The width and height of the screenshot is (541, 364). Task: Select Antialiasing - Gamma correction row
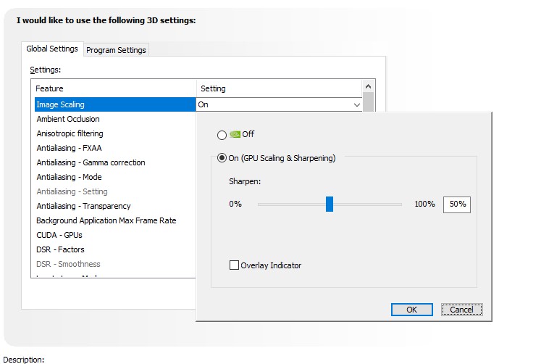(91, 162)
